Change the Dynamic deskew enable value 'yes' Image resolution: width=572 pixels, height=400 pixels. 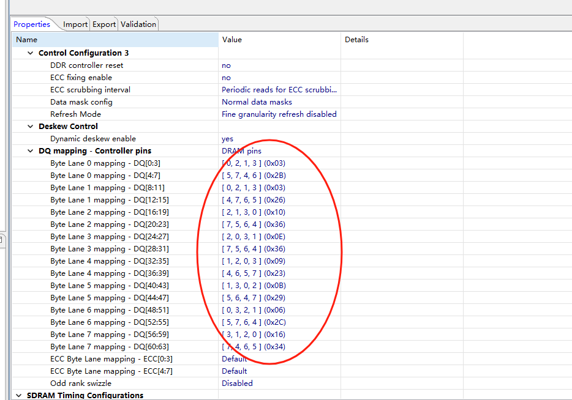point(227,139)
